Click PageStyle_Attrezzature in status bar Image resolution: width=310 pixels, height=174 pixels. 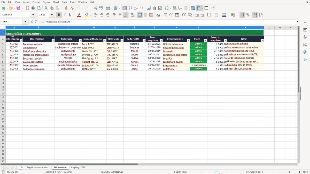(x=112, y=172)
